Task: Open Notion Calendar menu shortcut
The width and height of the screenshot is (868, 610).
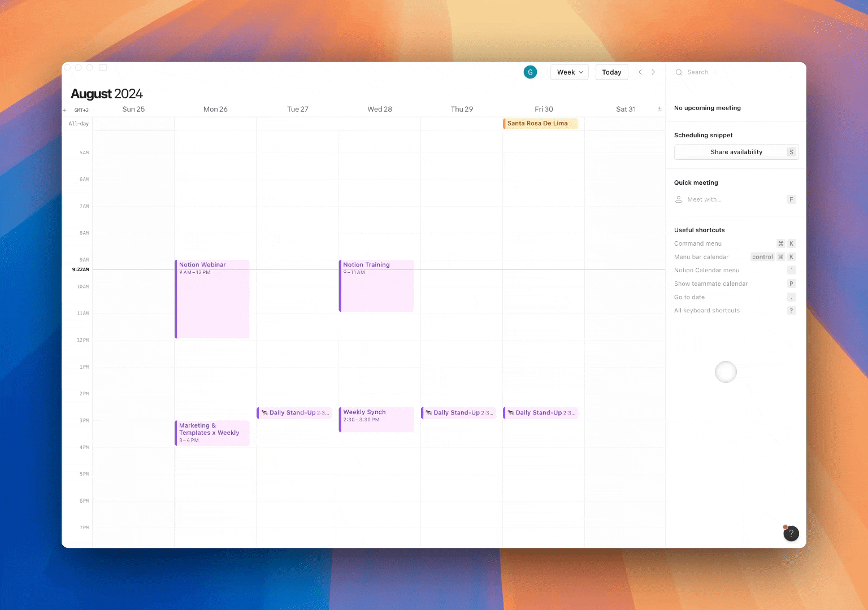Action: coord(735,270)
